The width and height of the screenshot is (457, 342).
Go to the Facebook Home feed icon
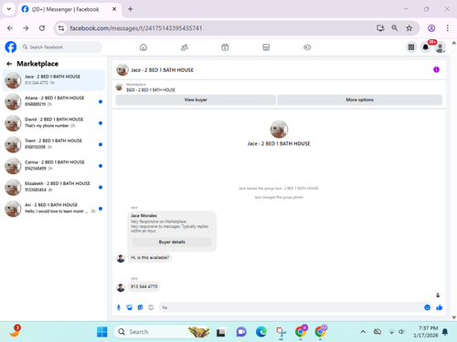[143, 47]
